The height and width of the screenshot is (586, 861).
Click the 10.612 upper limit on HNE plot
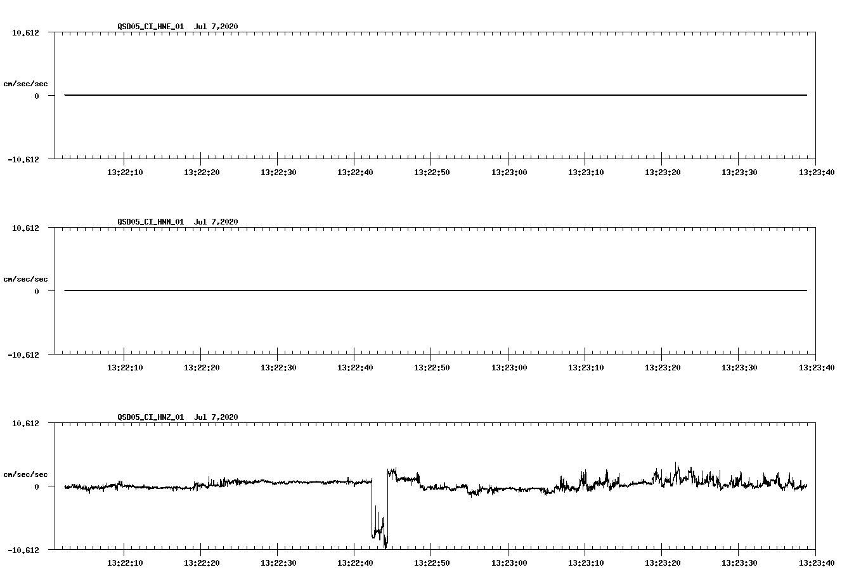pos(25,32)
